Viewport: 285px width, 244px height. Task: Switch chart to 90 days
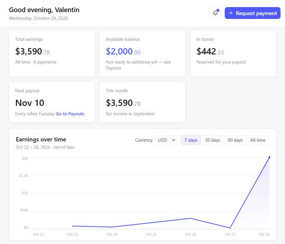(235, 140)
